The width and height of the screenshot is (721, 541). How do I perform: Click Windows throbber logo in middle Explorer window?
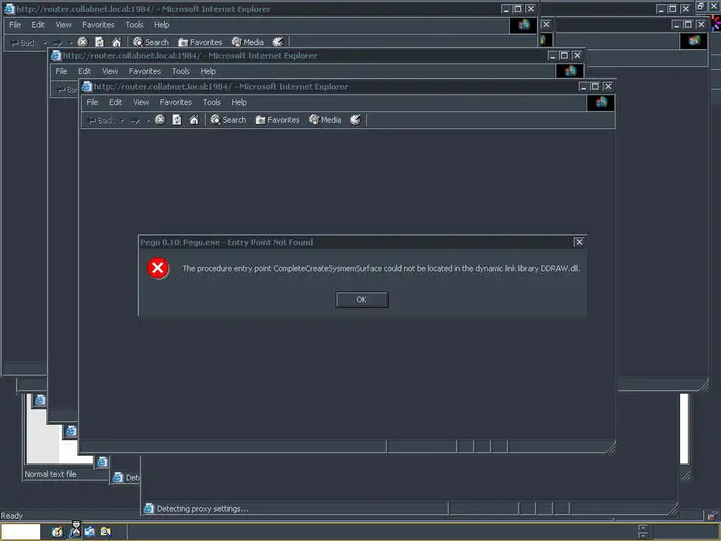click(570, 71)
